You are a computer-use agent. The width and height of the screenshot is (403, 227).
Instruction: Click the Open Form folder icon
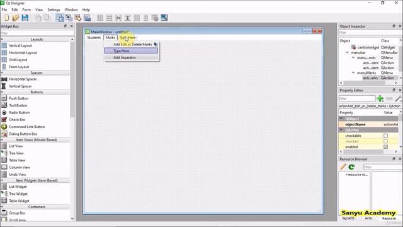click(16, 18)
